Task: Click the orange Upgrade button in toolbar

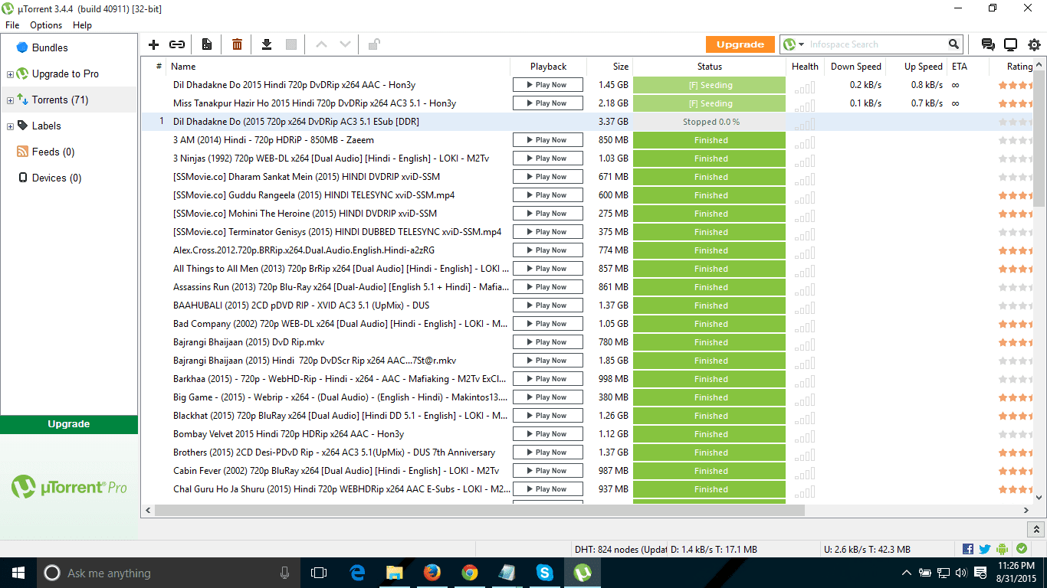Action: click(x=740, y=44)
